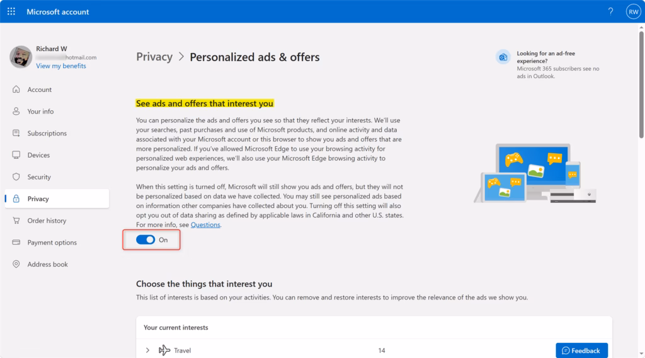Click 'Looking for an ad-free experience?' text

(546, 57)
